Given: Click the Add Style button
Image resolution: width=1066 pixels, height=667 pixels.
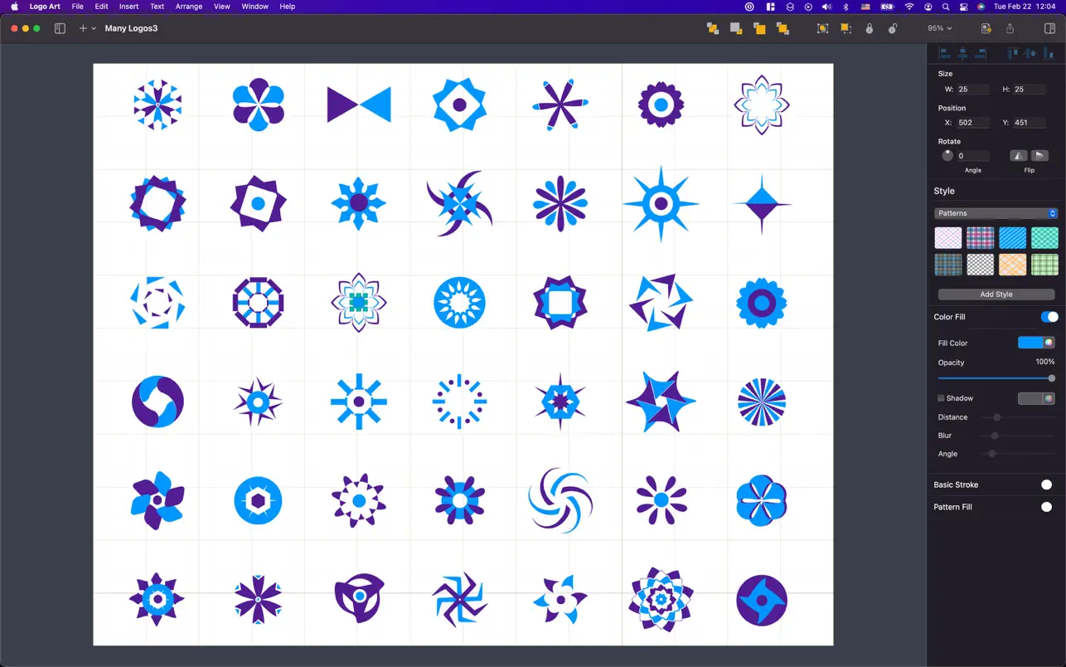Looking at the screenshot, I should (996, 295).
